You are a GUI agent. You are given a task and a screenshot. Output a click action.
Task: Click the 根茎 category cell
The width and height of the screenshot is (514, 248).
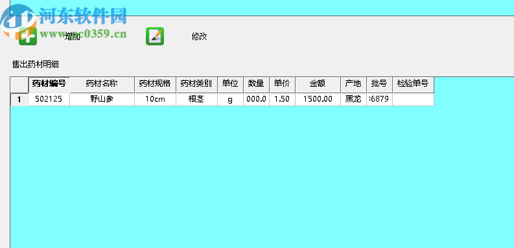tap(196, 100)
